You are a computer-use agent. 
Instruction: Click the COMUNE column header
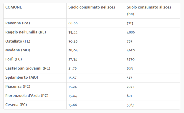(x=14, y=7)
